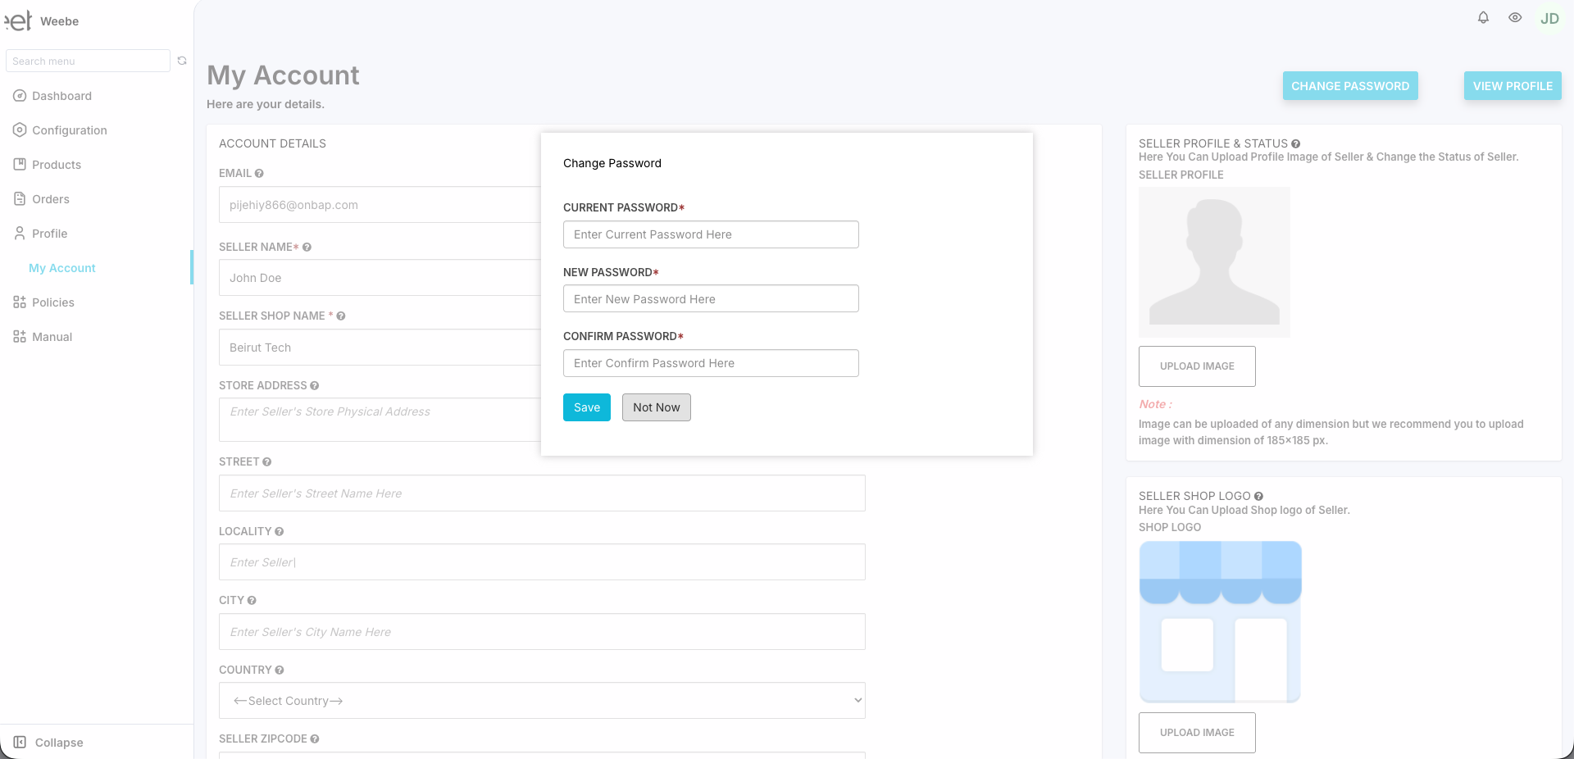The width and height of the screenshot is (1574, 759).
Task: Save the new password
Action: 586,407
